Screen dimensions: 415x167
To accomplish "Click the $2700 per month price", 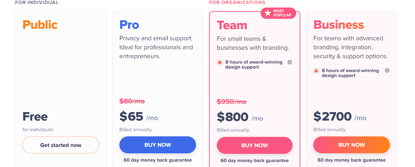I will [x=333, y=117].
